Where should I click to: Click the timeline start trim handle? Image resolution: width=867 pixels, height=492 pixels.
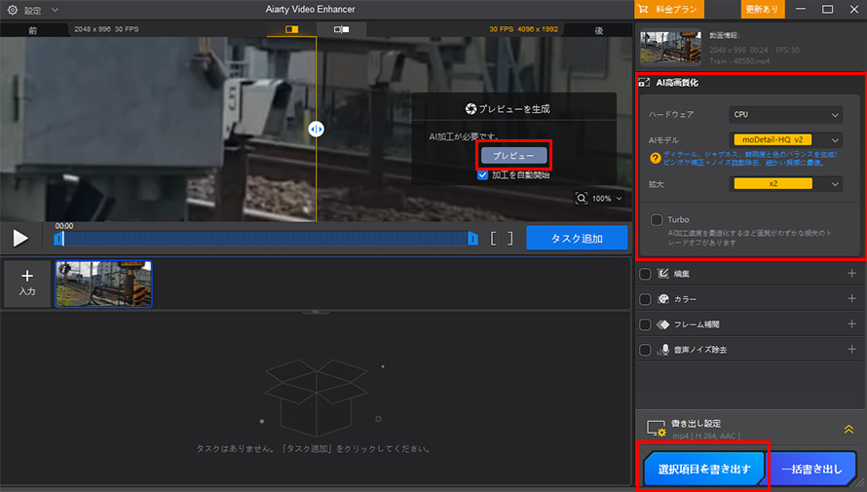point(58,239)
